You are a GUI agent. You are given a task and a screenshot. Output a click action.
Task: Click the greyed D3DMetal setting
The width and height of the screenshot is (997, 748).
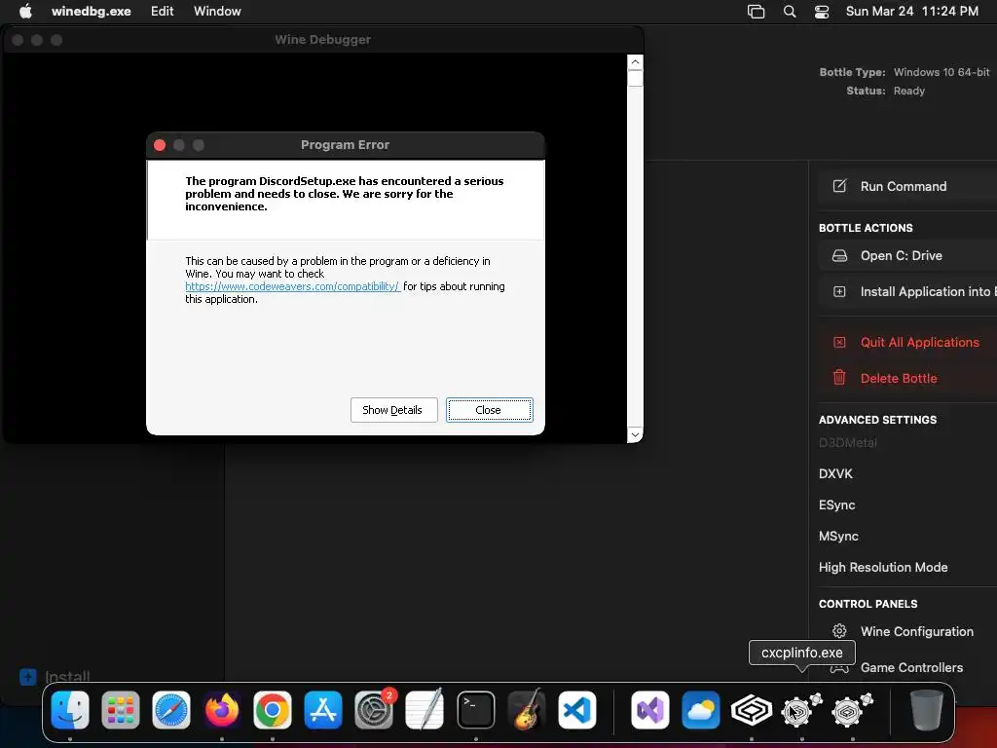pyautogui.click(x=848, y=443)
